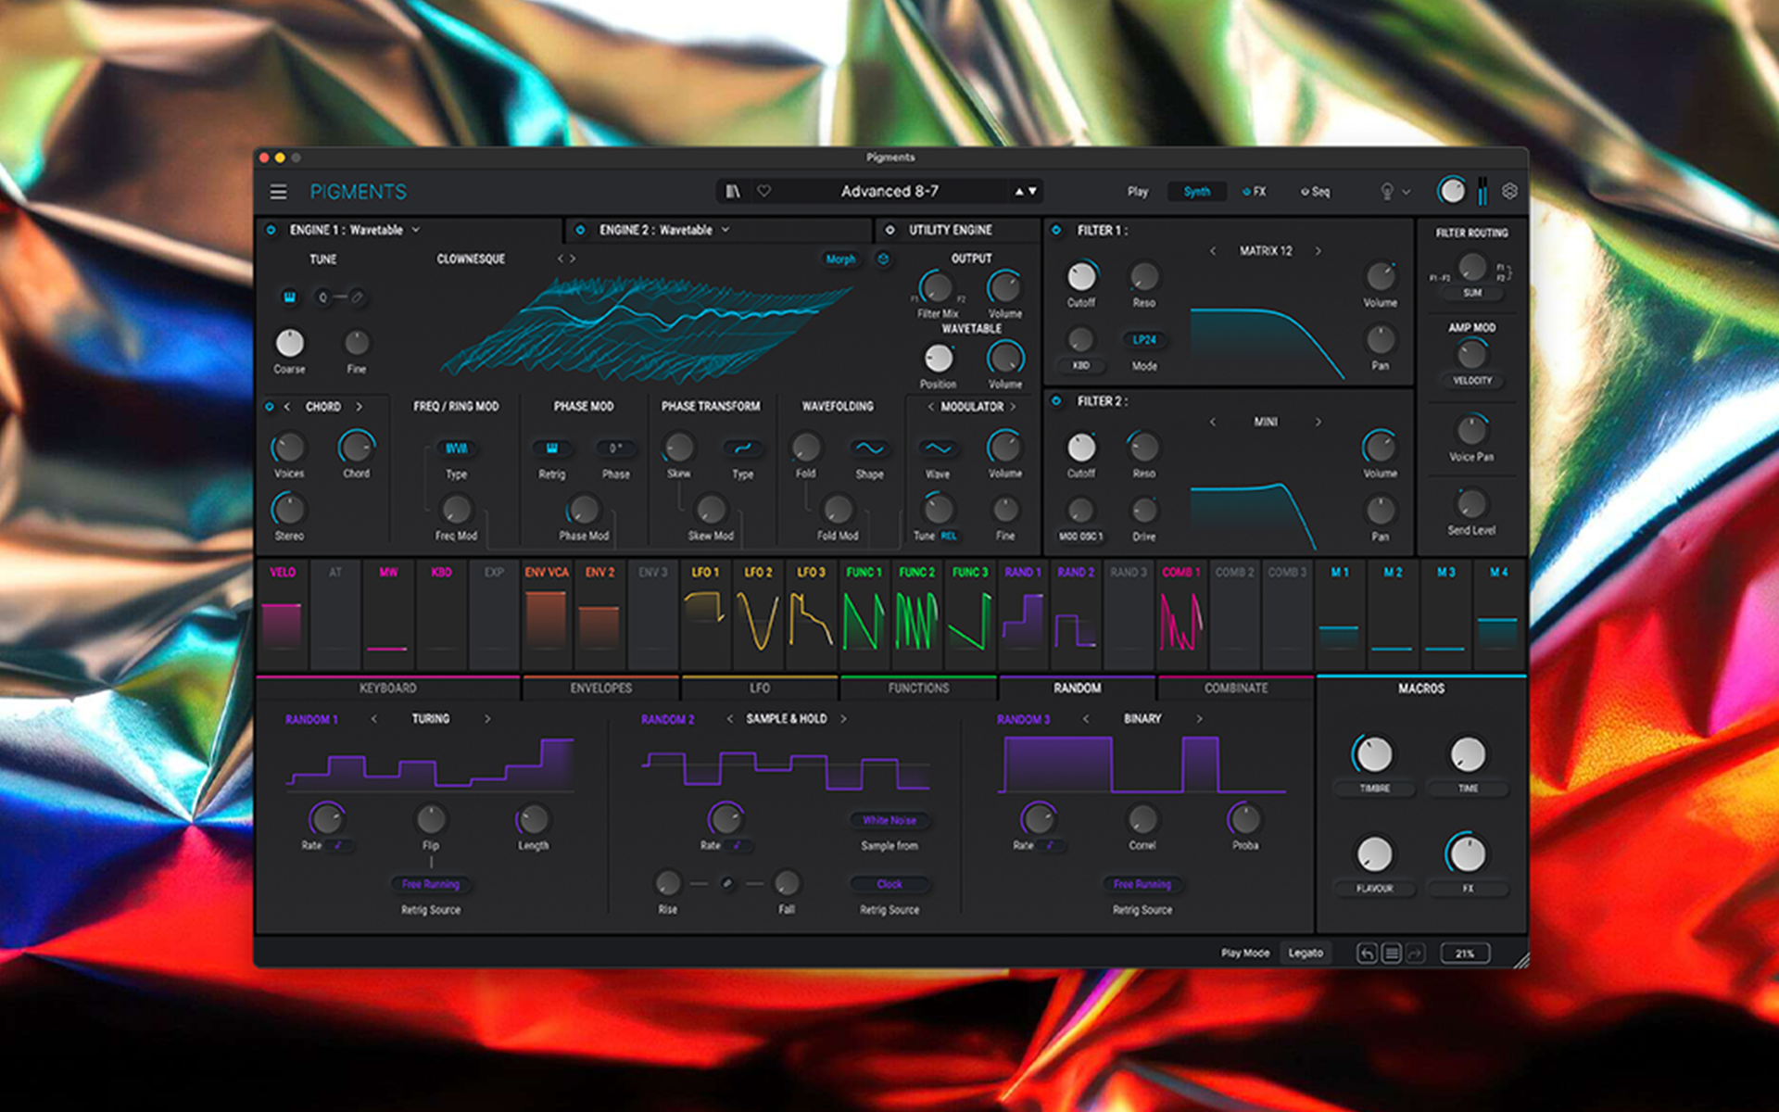This screenshot has height=1112, width=1779.
Task: Toggle the Chord unison section power button
Action: (270, 407)
